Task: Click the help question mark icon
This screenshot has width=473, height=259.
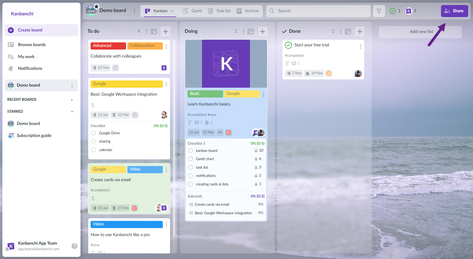Action: 74,246
